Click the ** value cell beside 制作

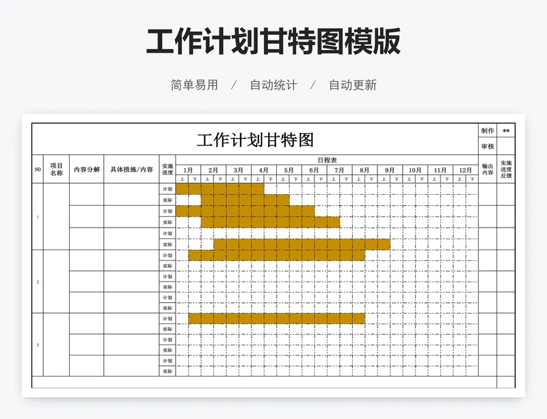pos(506,131)
